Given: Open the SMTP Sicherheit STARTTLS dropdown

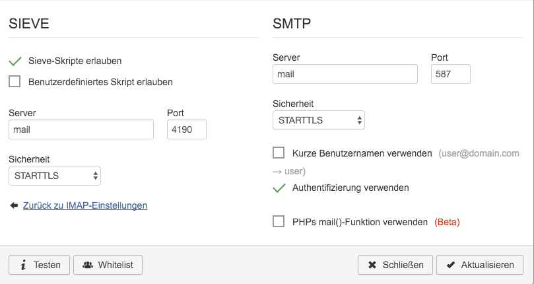Looking at the screenshot, I should [x=319, y=120].
